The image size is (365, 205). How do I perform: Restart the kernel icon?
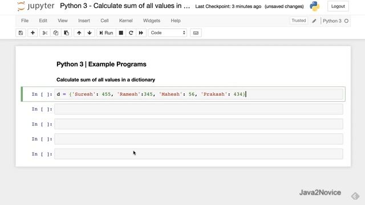pyautogui.click(x=131, y=33)
